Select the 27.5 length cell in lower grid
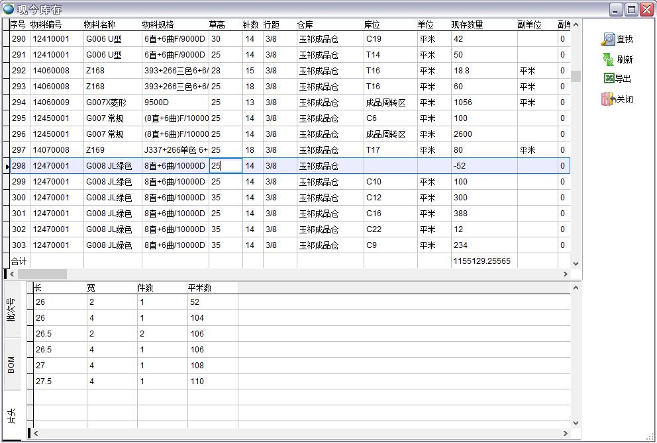The height and width of the screenshot is (443, 657). click(60, 382)
